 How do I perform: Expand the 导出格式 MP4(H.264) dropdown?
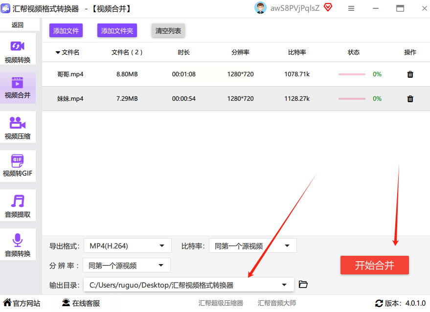(x=128, y=245)
